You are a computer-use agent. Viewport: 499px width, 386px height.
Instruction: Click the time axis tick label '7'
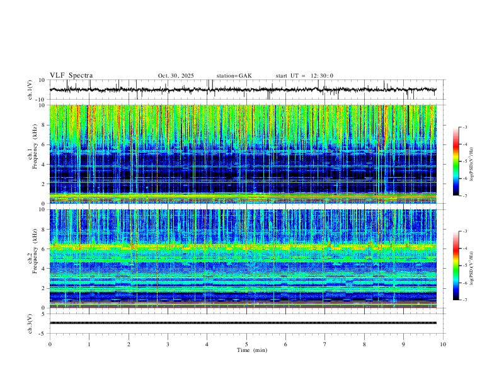click(325, 344)
